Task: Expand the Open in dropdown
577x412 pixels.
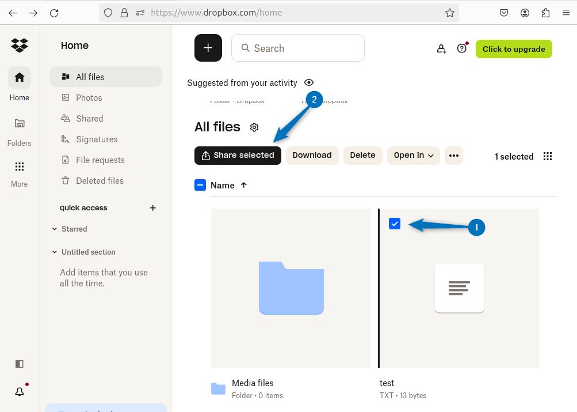Action: point(414,156)
